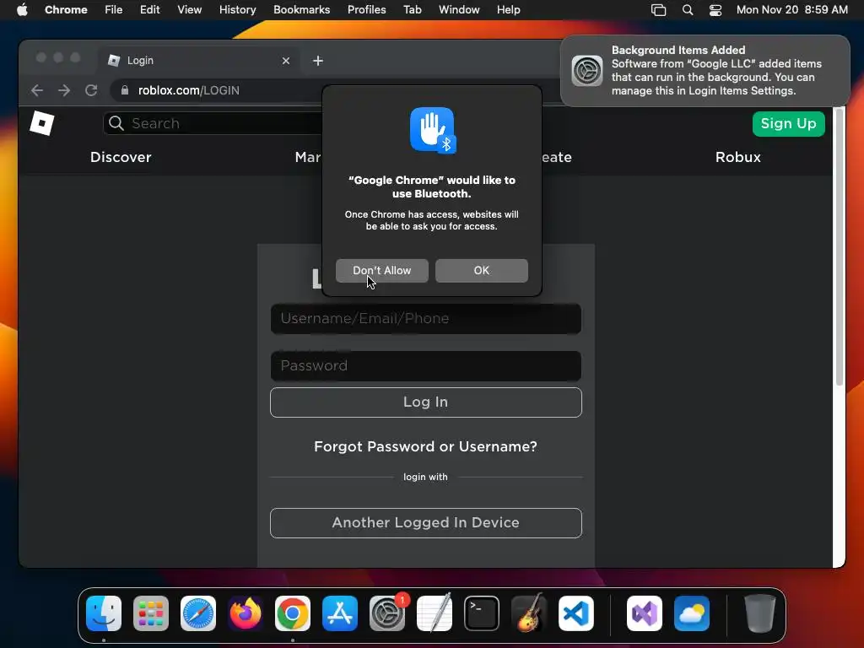Click Don't Allow in the Bluetooth dialog

click(382, 271)
